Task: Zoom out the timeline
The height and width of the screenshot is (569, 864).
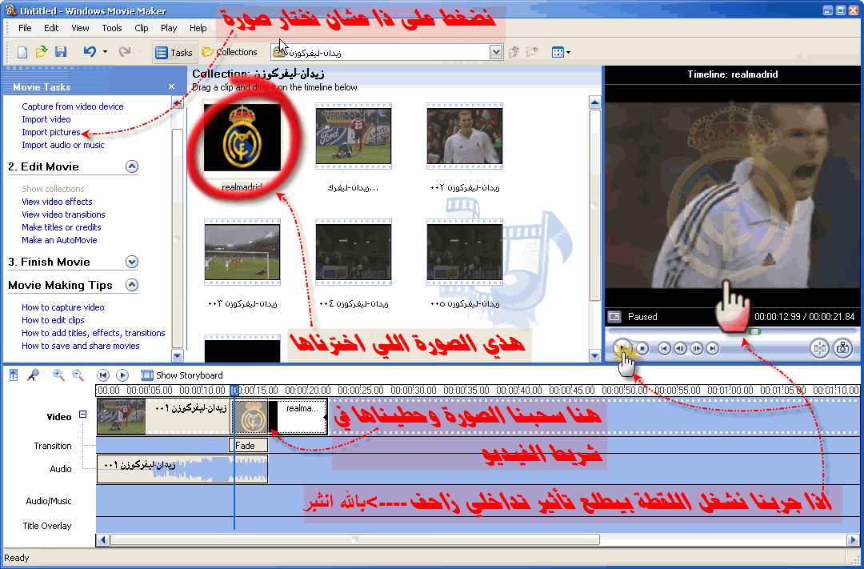Action: (x=78, y=375)
